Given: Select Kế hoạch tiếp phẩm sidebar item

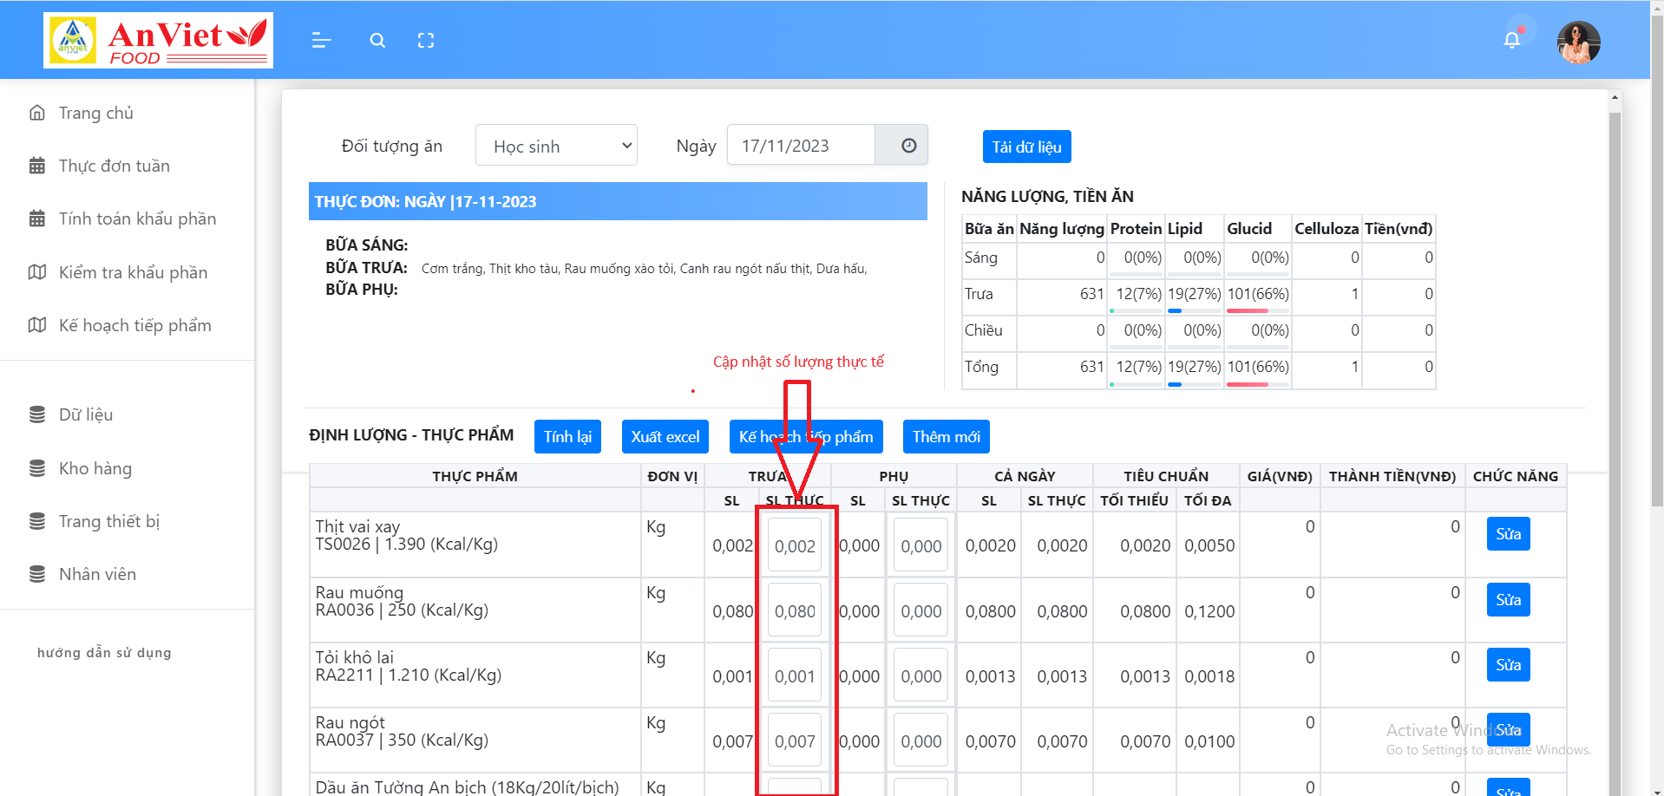Looking at the screenshot, I should 134,325.
